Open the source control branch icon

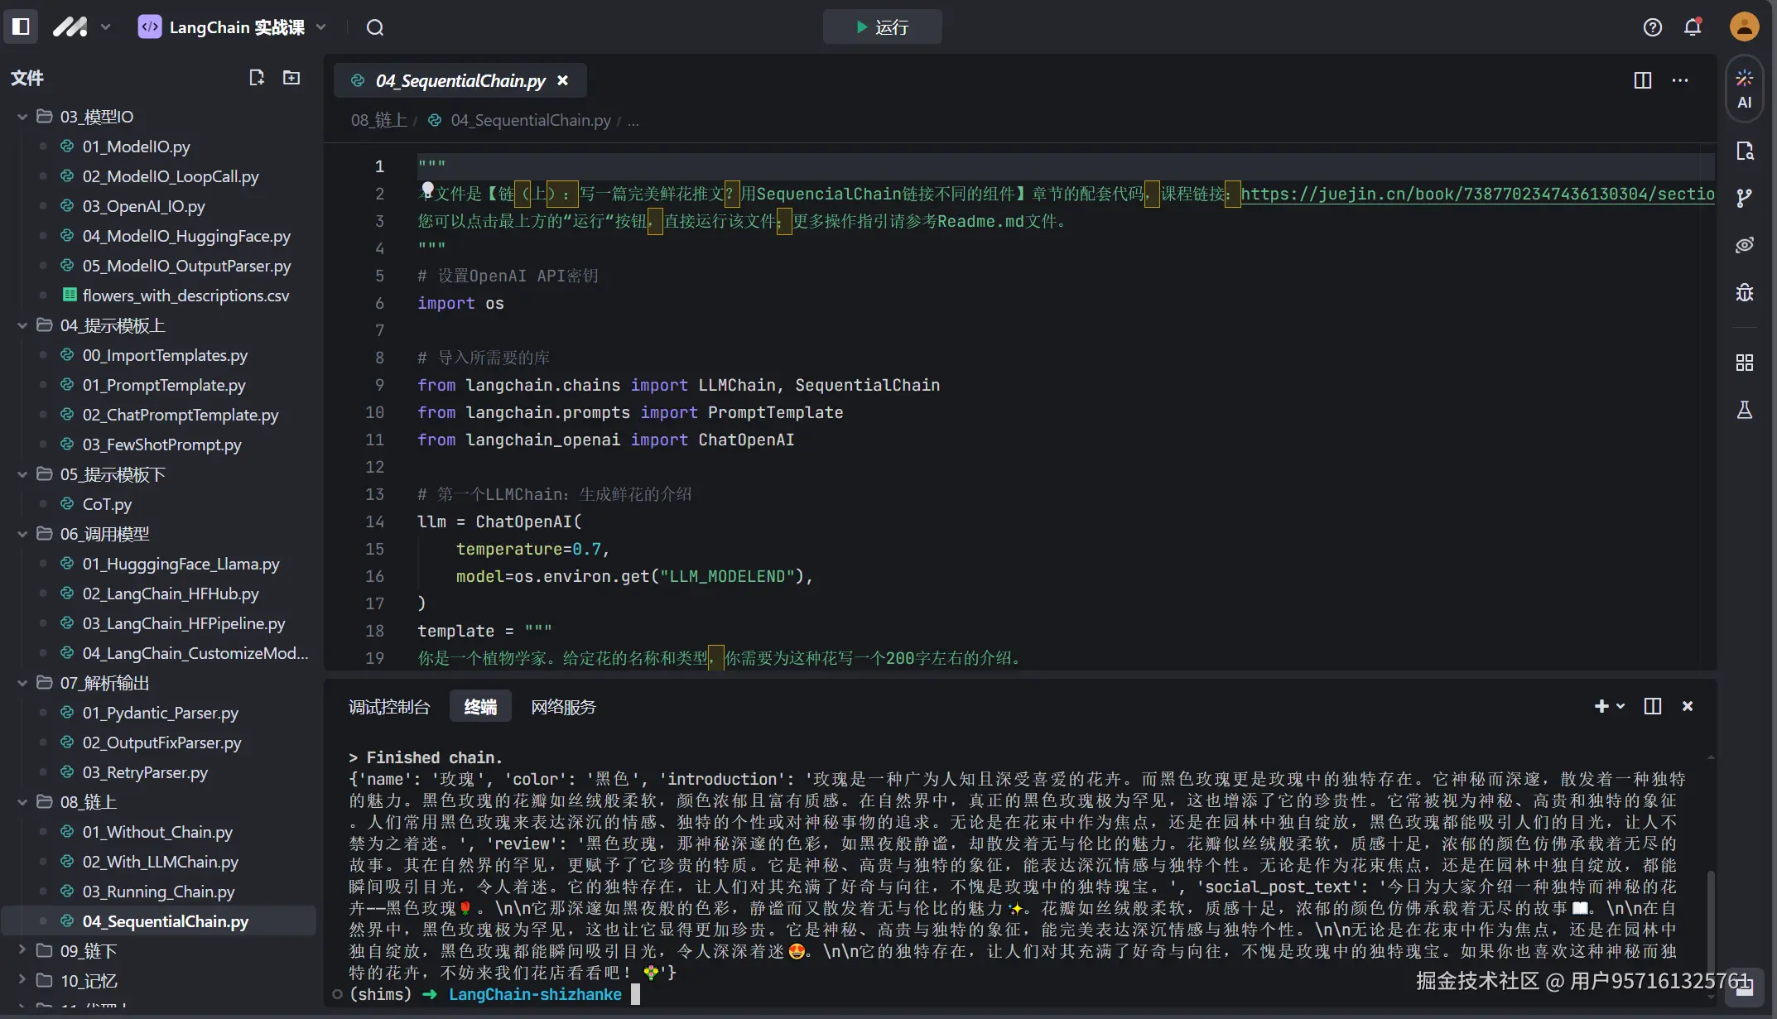pyautogui.click(x=1744, y=198)
